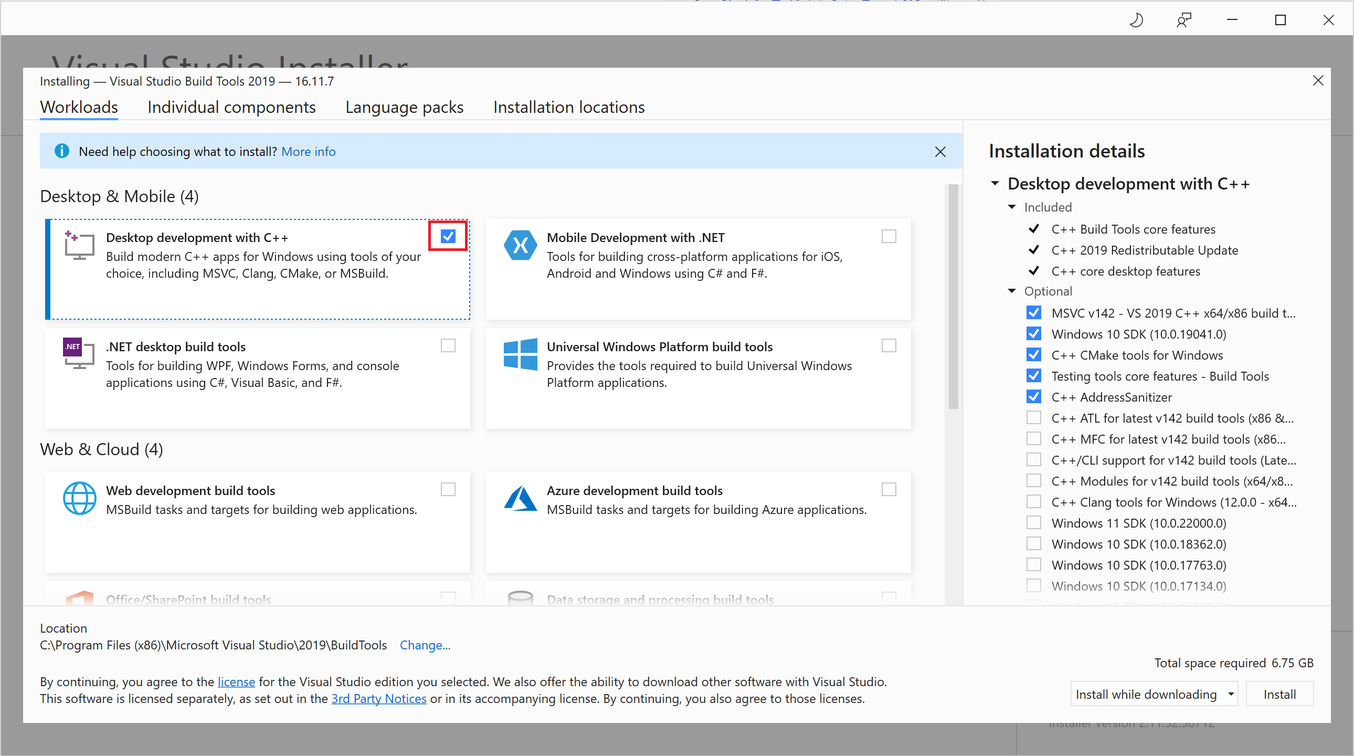Screen dimensions: 1354x756
Task: Click the Change... location link
Action: point(425,645)
